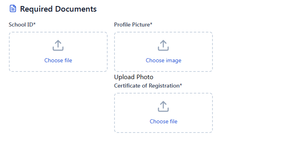Click the word Required in the heading
This screenshot has width=304, height=149.
point(36,9)
